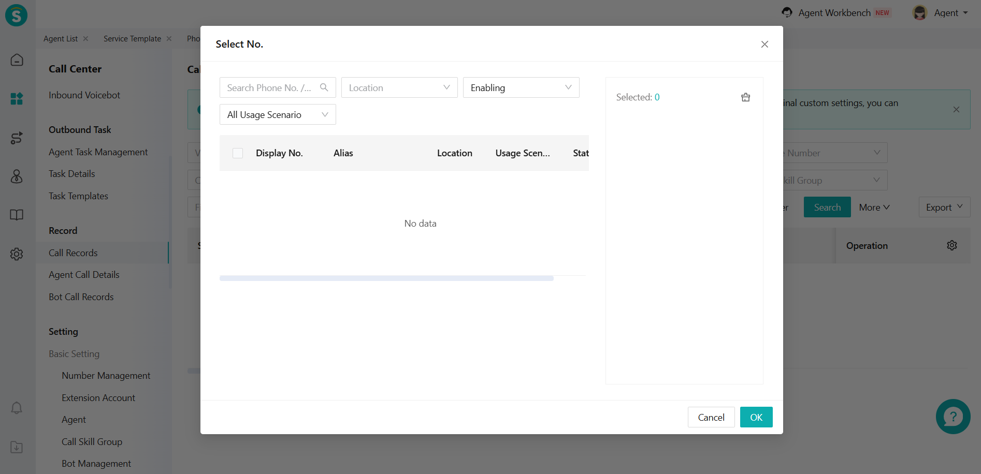Toggle the select-all checkbox in table header
The height and width of the screenshot is (474, 981).
(238, 153)
